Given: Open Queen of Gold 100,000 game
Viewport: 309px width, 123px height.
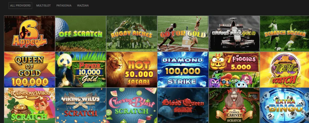Looking at the screenshot, I should click(30, 70).
